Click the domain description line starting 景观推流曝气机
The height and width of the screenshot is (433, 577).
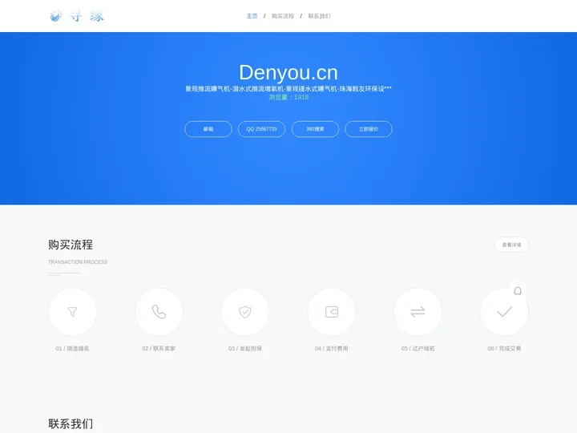[288, 88]
